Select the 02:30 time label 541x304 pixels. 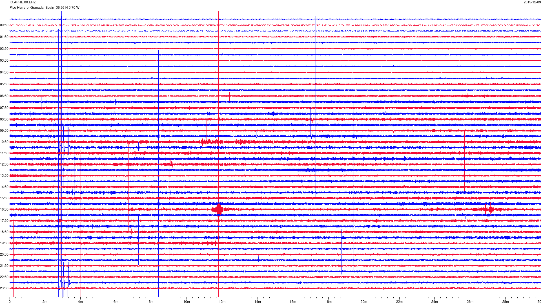click(4, 49)
